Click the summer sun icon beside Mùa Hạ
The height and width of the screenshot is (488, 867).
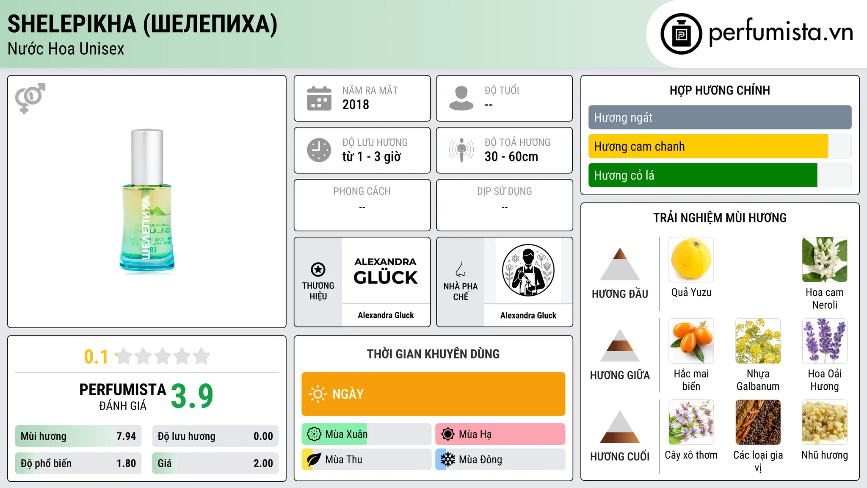pyautogui.click(x=448, y=434)
